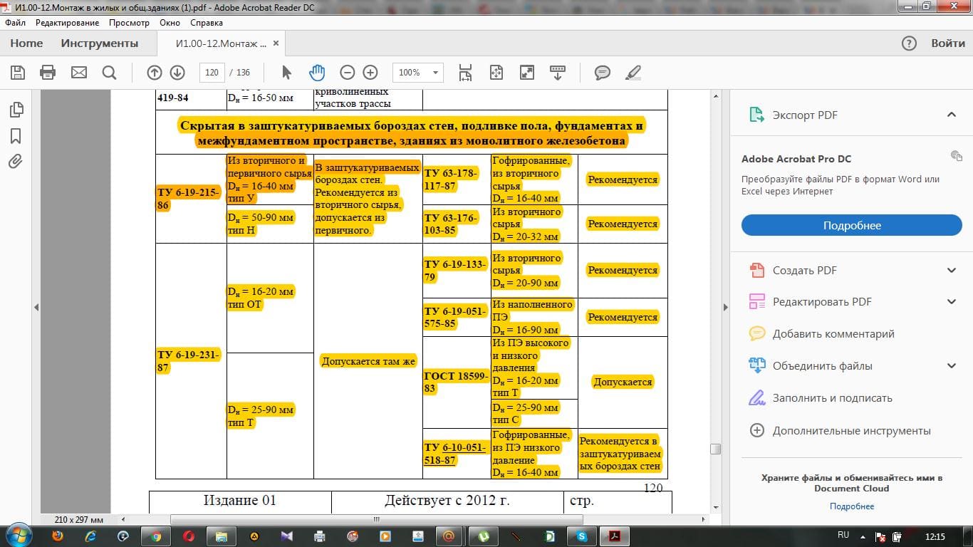Go to previous page arrow
This screenshot has height=547, width=973.
154,73
